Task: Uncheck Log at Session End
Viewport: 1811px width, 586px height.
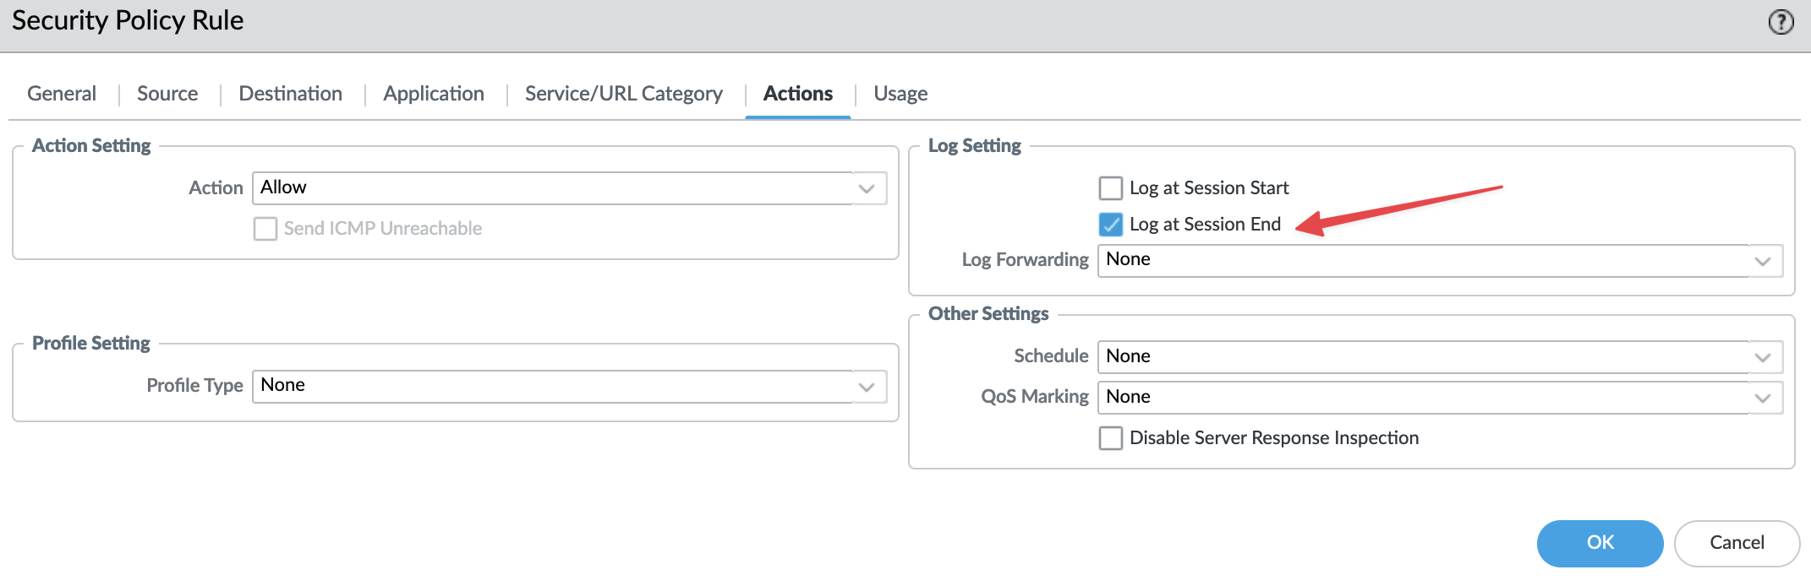Action: pyautogui.click(x=1110, y=224)
